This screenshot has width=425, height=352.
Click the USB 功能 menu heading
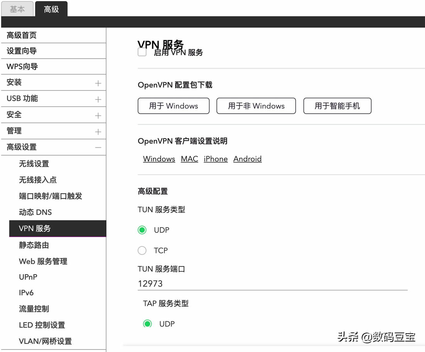[22, 98]
